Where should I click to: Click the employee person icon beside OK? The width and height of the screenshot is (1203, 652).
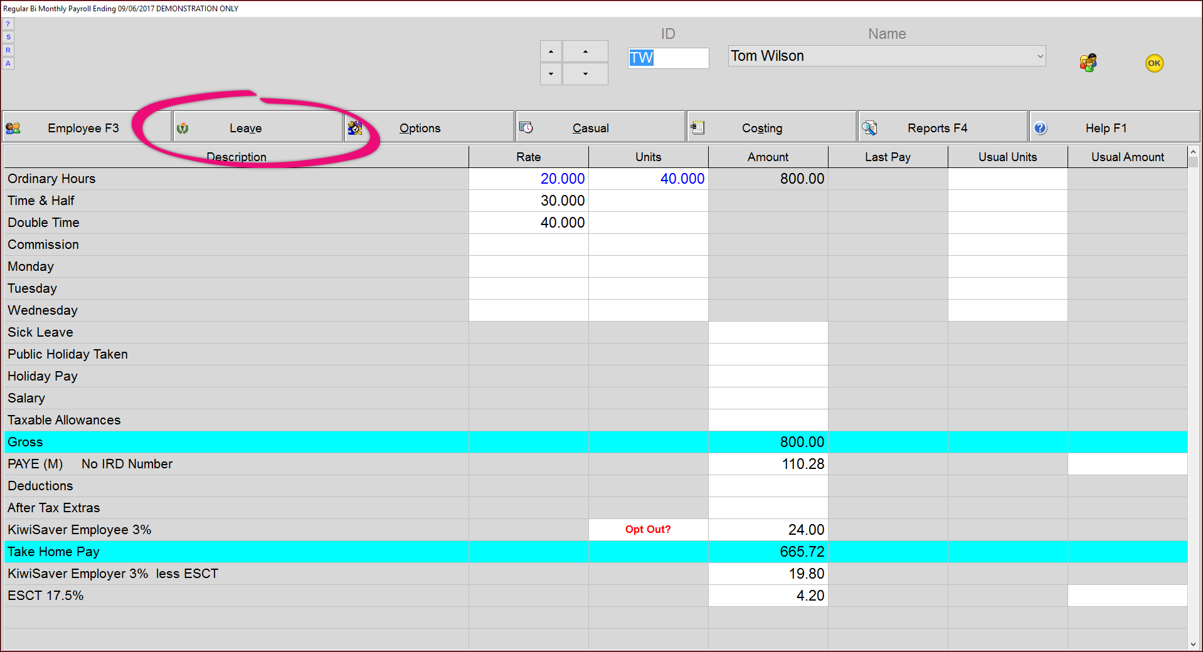(x=1088, y=62)
